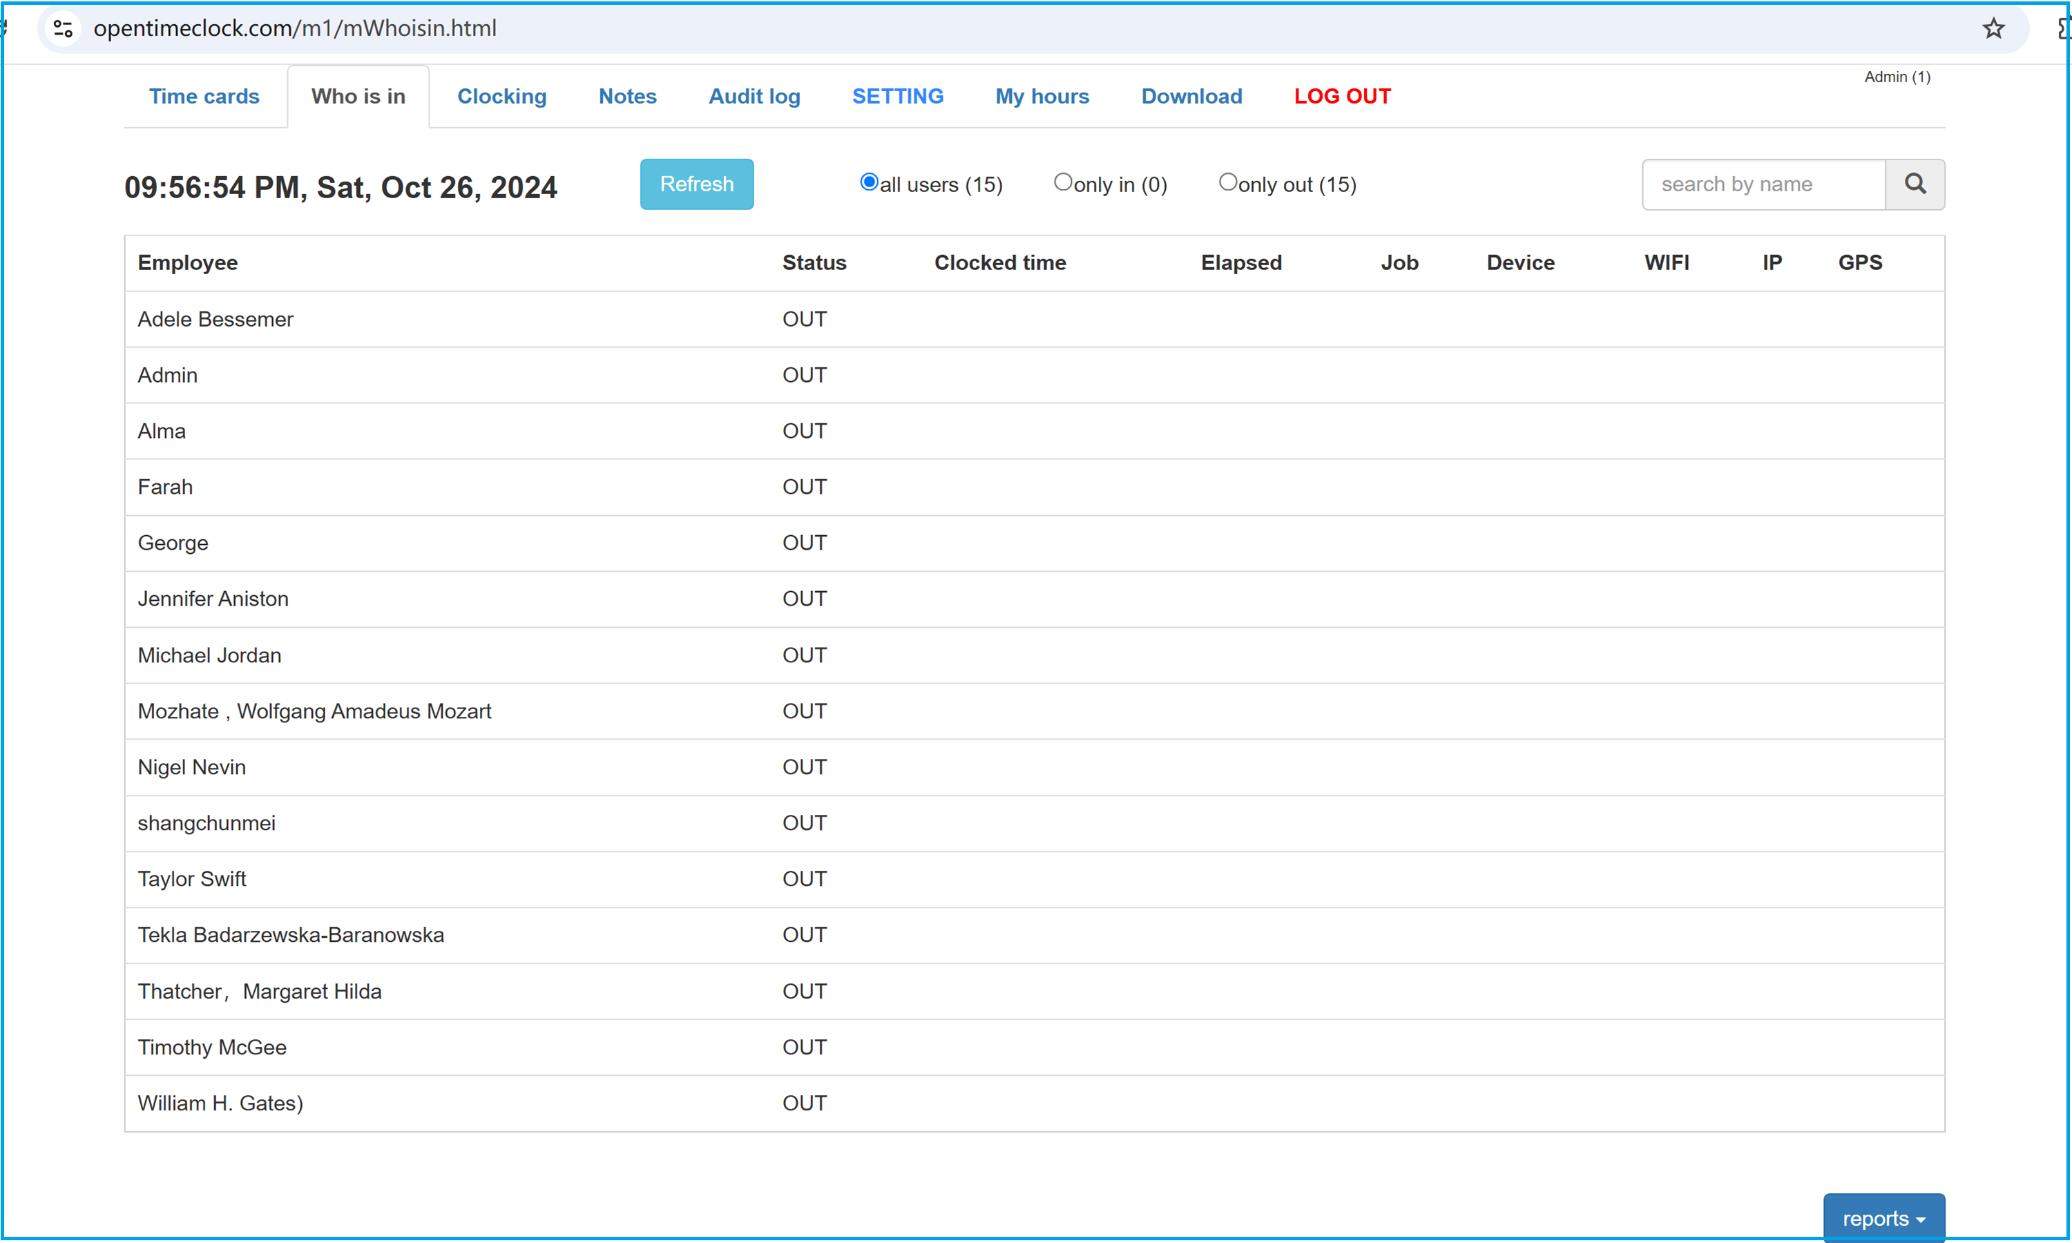Select the all users (15) radio button
Viewport: 2072px width, 1243px height.
pyautogui.click(x=868, y=182)
